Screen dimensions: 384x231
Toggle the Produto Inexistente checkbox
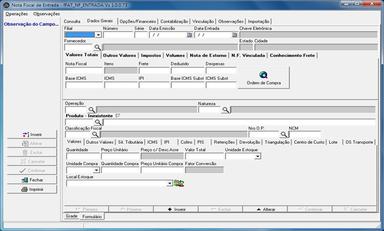[118, 116]
